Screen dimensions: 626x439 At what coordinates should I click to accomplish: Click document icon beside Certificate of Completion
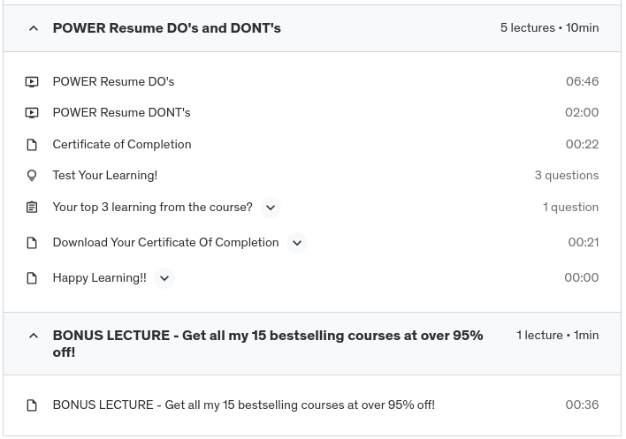coord(32,145)
